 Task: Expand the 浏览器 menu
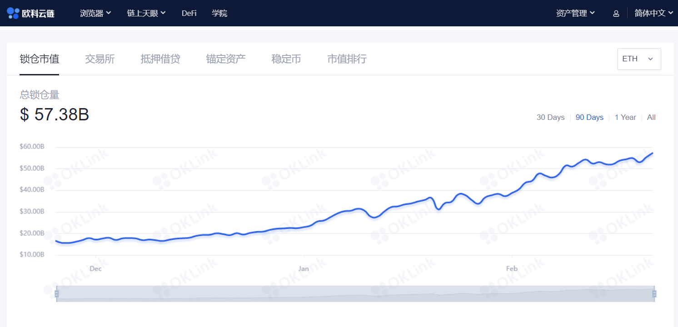click(95, 13)
